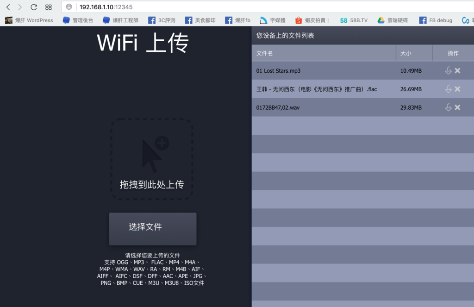Viewport: 474px width, 307px height.
Task: Click the 选择文件 button
Action: (x=153, y=229)
